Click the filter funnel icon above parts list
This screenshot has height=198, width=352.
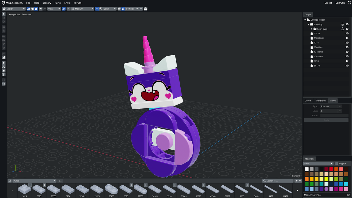pyautogui.click(x=298, y=181)
